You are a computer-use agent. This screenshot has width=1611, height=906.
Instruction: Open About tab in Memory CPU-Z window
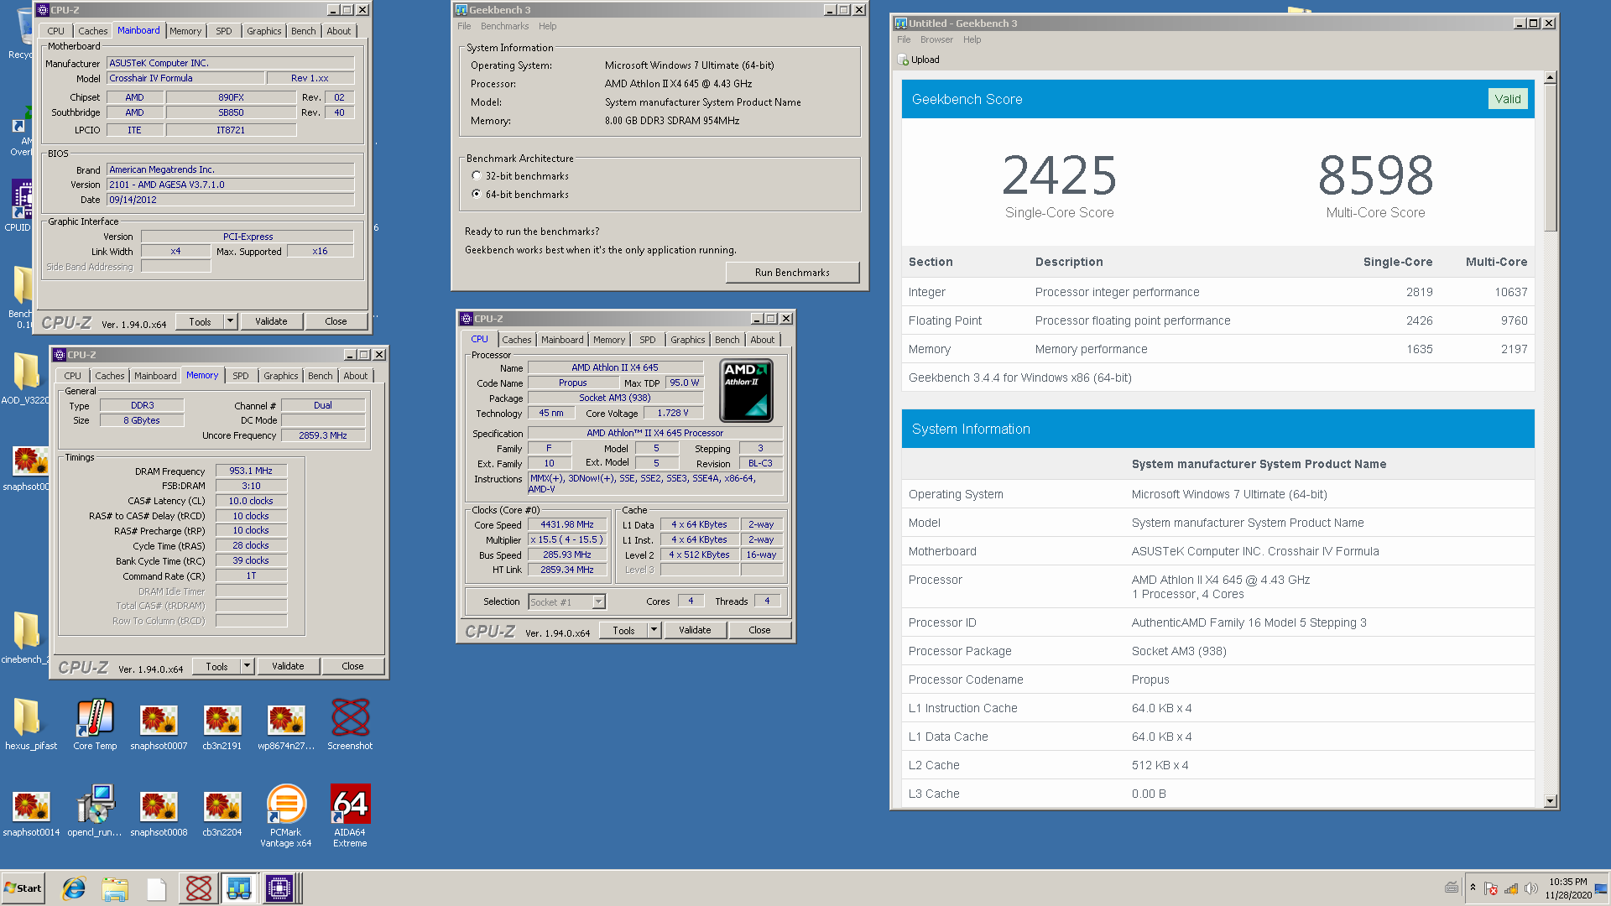click(x=356, y=376)
